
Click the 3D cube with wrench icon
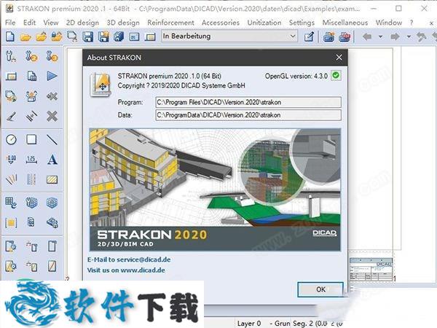31,203
